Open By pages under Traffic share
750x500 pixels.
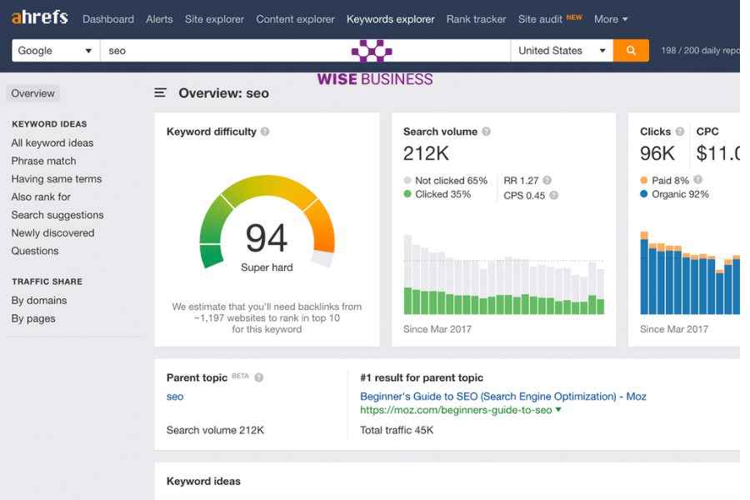[33, 318]
